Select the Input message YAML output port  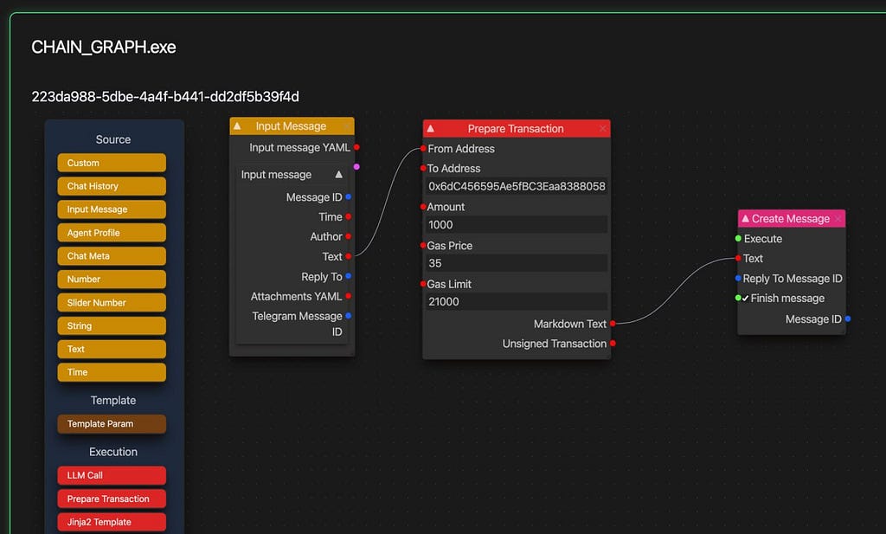(356, 147)
